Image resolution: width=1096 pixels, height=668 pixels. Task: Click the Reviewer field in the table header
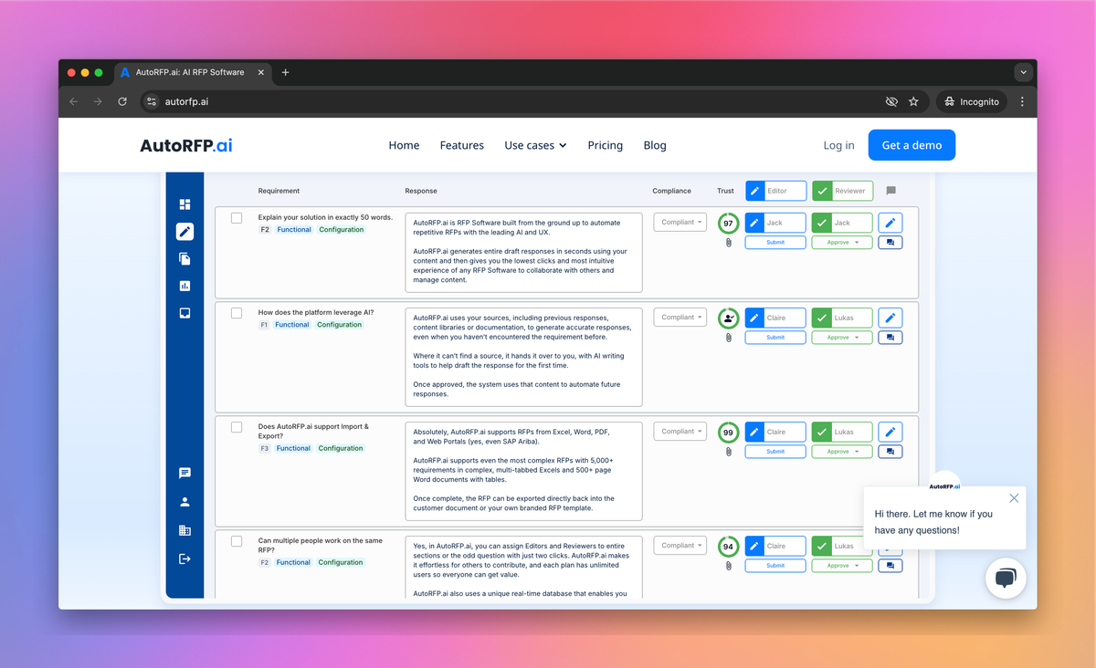(842, 191)
